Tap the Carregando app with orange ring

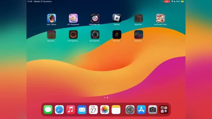point(73,34)
